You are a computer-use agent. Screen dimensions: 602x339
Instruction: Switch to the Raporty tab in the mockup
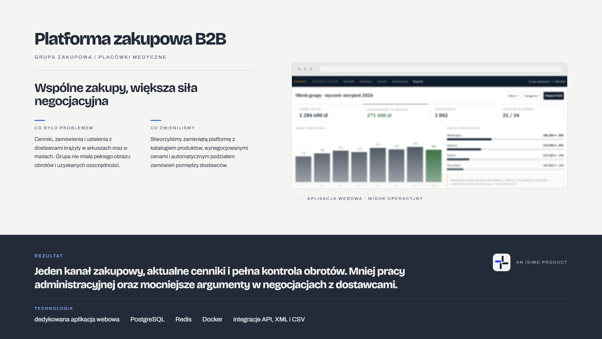click(418, 82)
